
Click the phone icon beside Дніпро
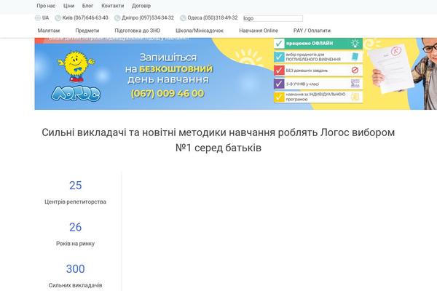click(x=117, y=17)
